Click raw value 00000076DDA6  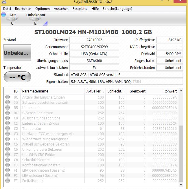(x=164, y=170)
